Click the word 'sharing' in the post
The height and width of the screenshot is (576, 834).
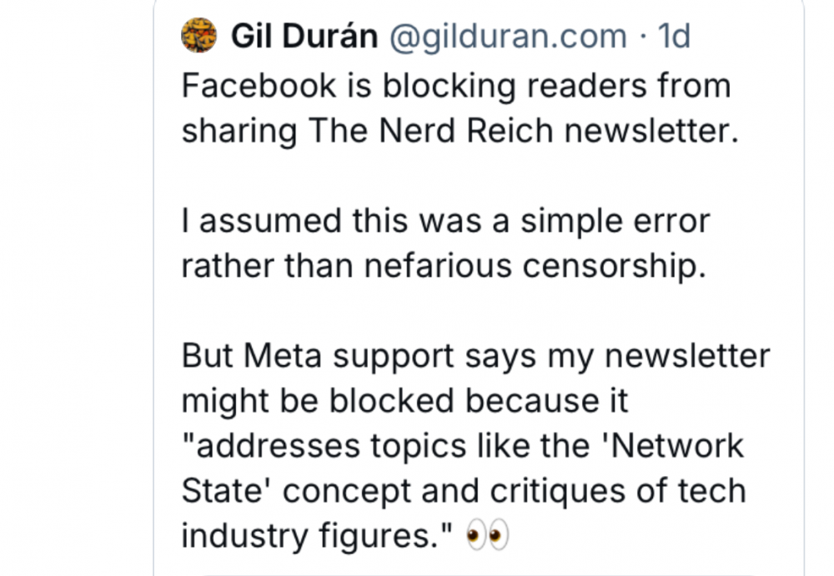coord(239,132)
